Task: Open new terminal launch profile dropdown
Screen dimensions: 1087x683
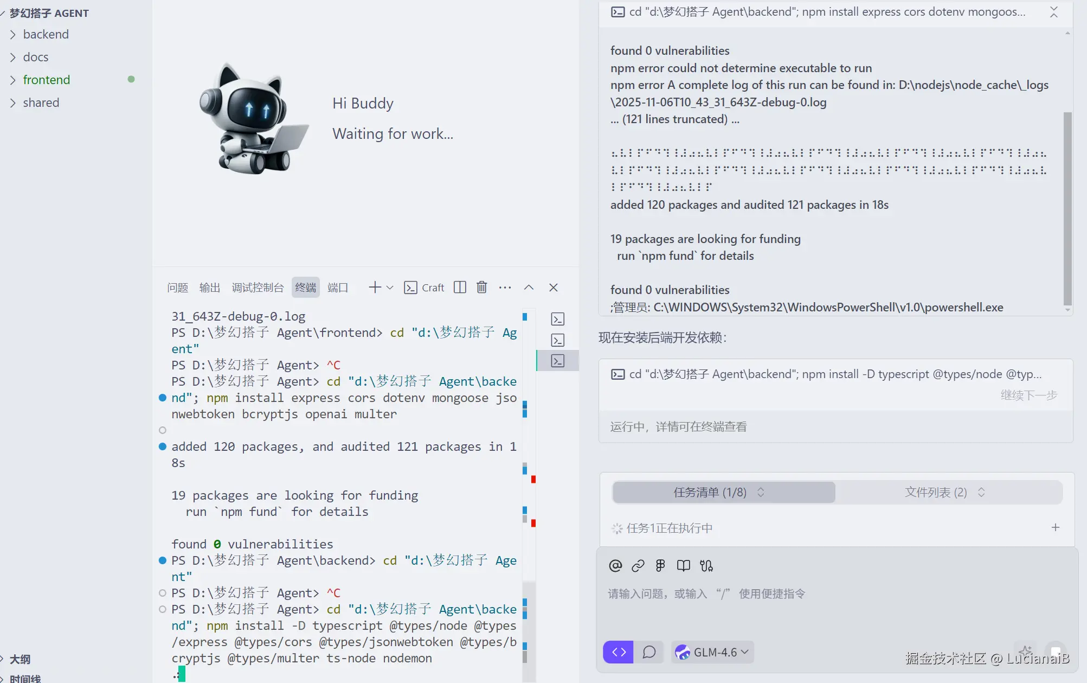Action: pos(390,288)
